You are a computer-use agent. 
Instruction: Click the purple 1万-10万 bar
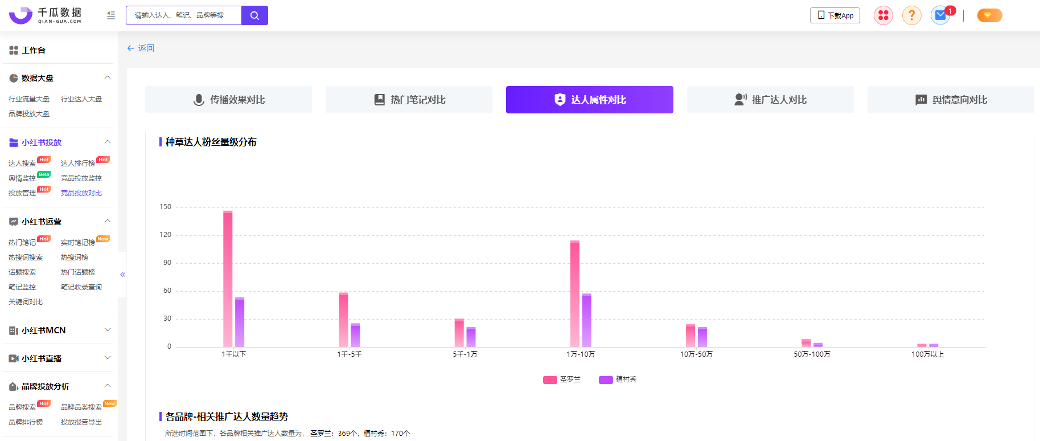(x=586, y=320)
